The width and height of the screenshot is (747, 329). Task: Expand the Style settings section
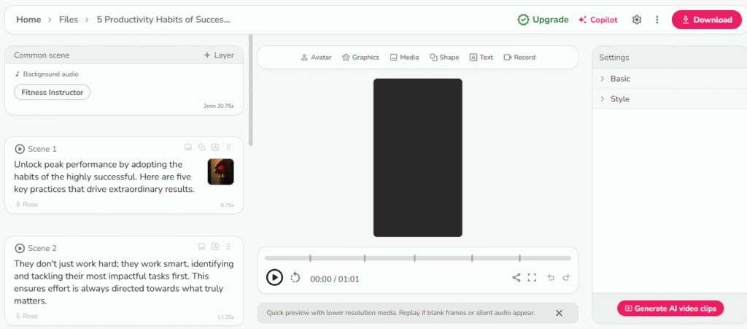pyautogui.click(x=670, y=99)
